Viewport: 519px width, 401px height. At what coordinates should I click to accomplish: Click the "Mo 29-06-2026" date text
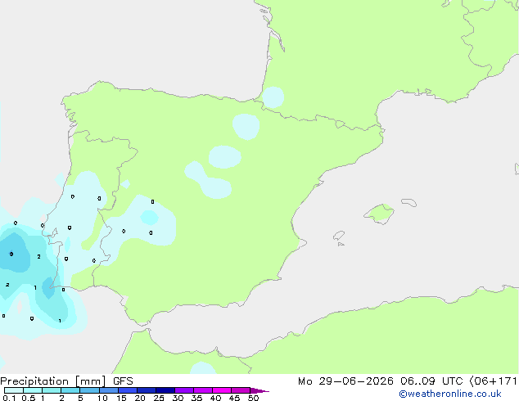coord(345,381)
